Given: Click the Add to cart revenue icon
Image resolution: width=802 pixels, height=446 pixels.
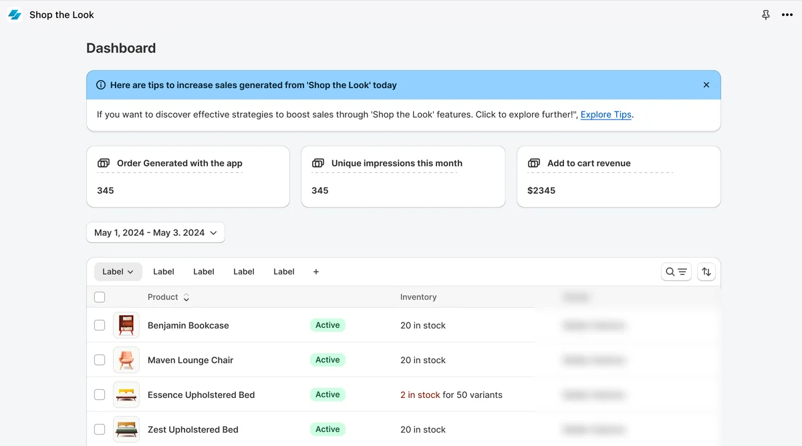Looking at the screenshot, I should (534, 163).
